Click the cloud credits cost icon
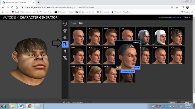This screenshot has height=109, width=195. [64, 102]
